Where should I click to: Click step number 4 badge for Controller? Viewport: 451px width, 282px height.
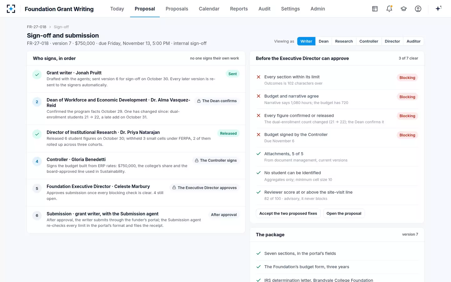point(37,161)
